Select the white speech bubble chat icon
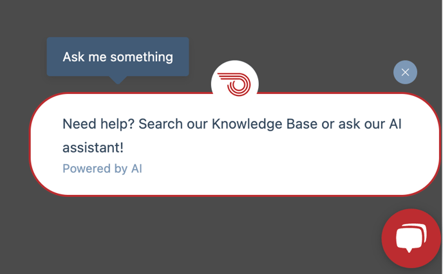 click(411, 237)
